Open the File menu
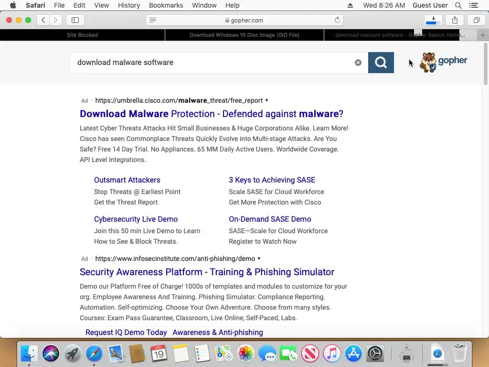 click(x=59, y=5)
